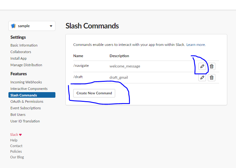Open User ID Translation page

pyautogui.click(x=25, y=121)
